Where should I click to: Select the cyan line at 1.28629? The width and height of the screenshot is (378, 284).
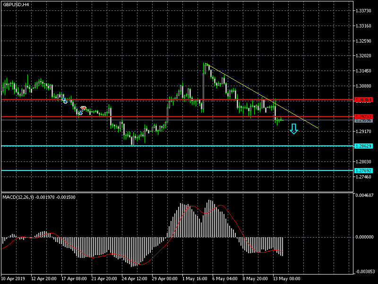(142, 146)
